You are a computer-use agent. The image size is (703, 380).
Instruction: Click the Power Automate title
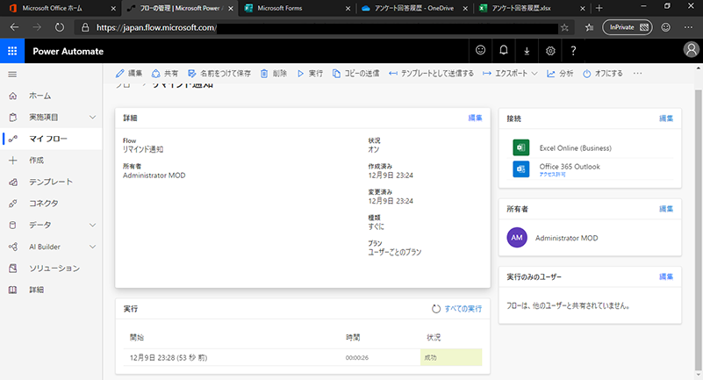[68, 51]
